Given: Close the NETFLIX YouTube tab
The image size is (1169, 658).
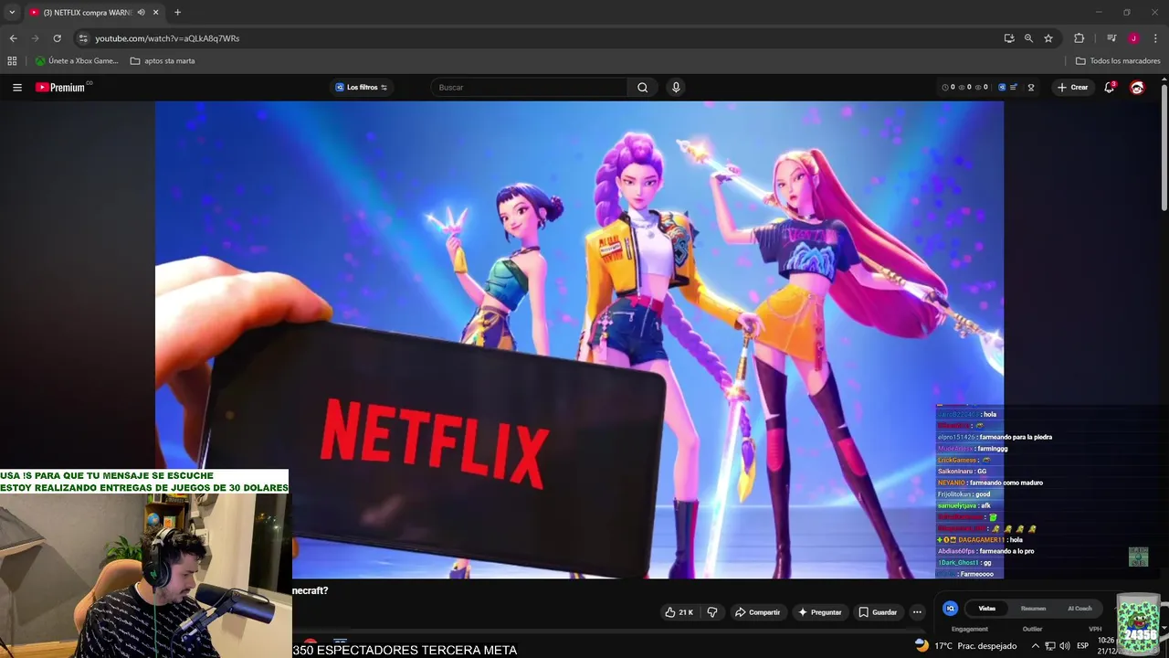Looking at the screenshot, I should point(155,12).
